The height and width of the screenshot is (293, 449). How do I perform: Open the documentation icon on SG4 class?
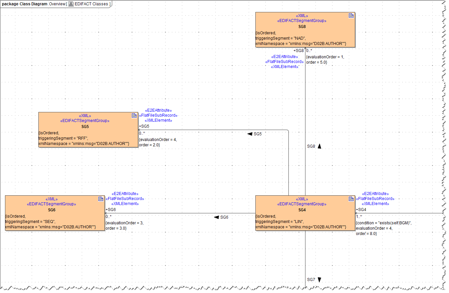tap(351, 199)
